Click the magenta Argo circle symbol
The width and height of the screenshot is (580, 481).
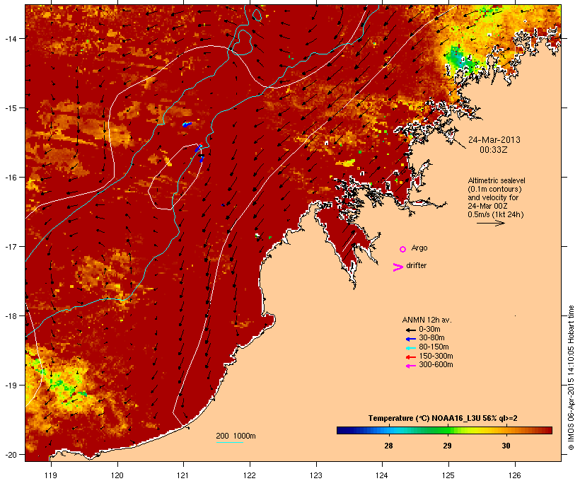point(403,249)
